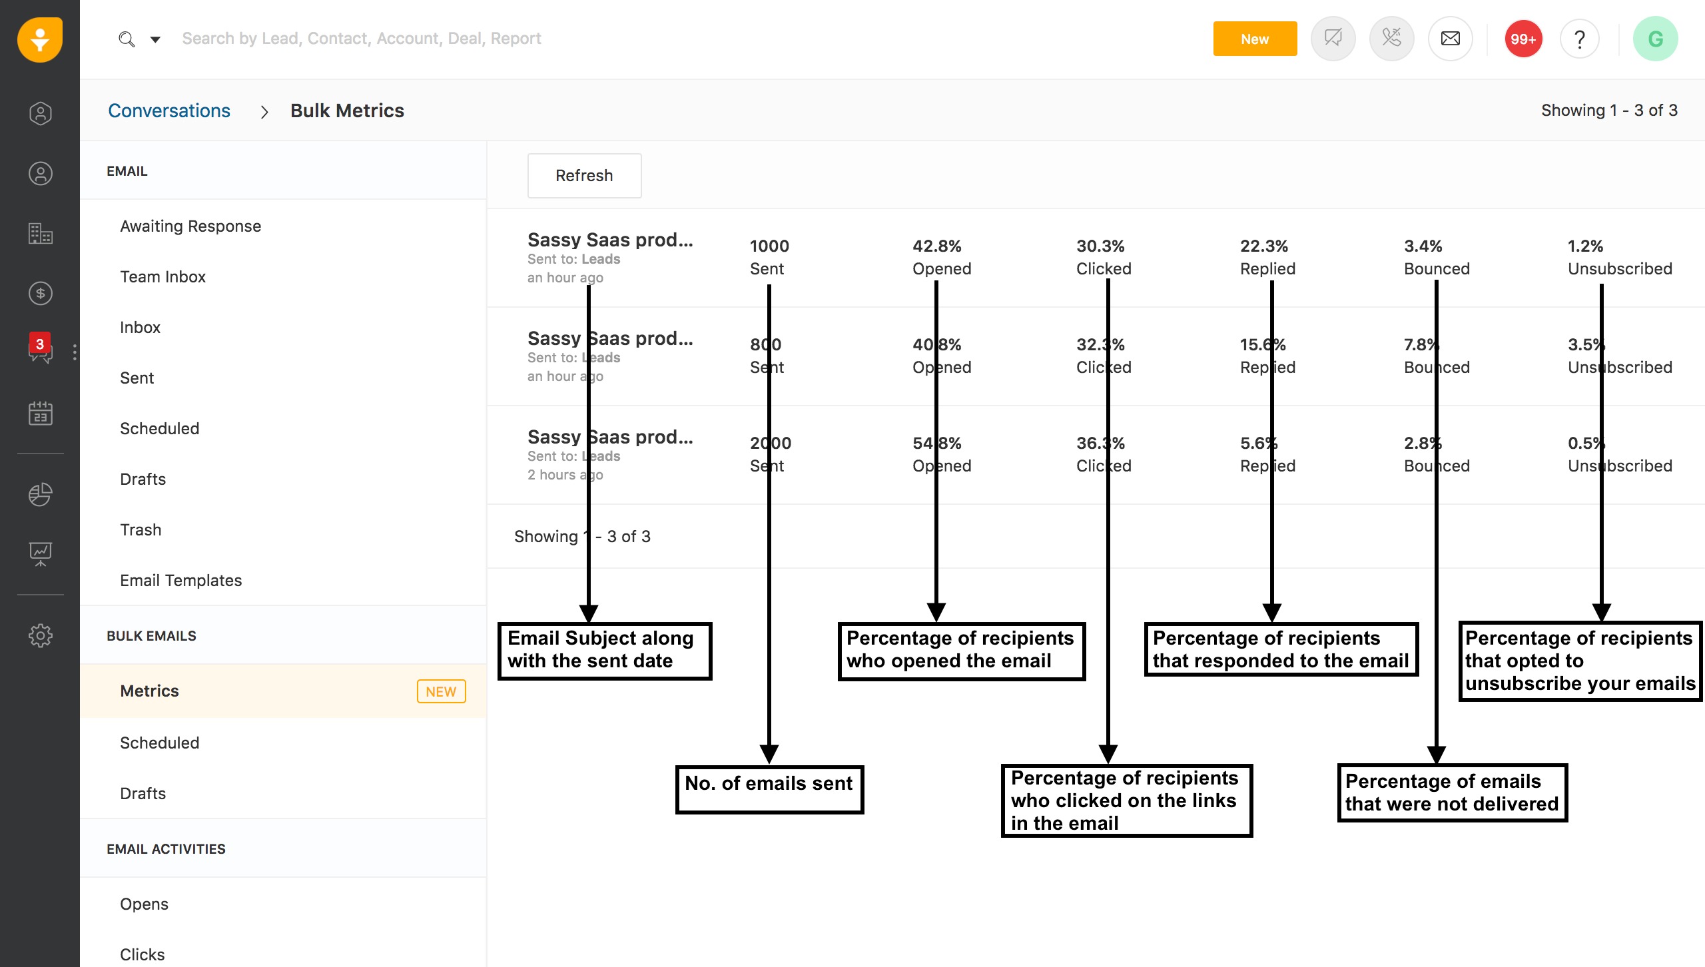Expand the search filter dropdown arrow
This screenshot has height=967, width=1705.
click(155, 39)
